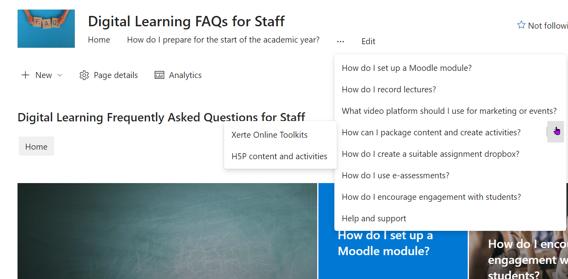Expand the package content submenu arrow
The height and width of the screenshot is (279, 568).
click(x=555, y=132)
